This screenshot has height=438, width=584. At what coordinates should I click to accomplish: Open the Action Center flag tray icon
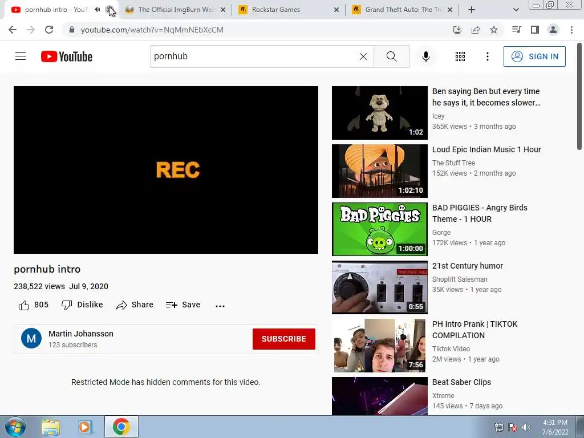[x=513, y=428]
